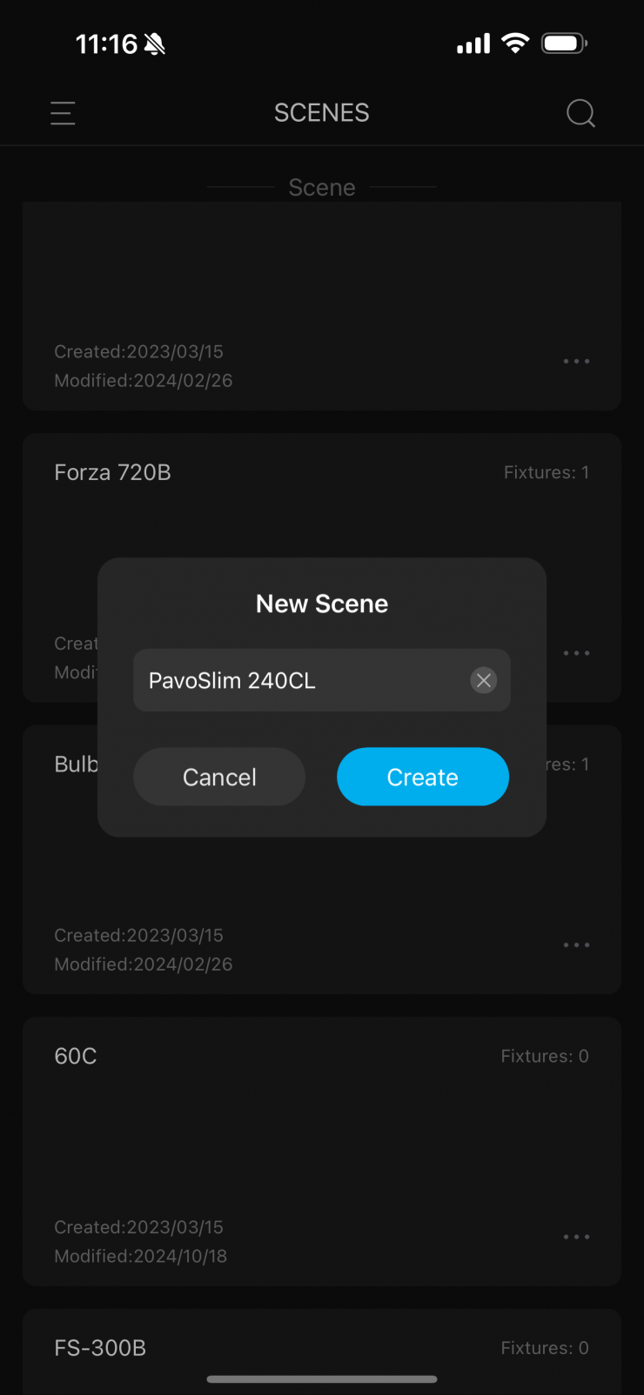Select the Forza 720B scene title
This screenshot has width=644, height=1395.
112,472
